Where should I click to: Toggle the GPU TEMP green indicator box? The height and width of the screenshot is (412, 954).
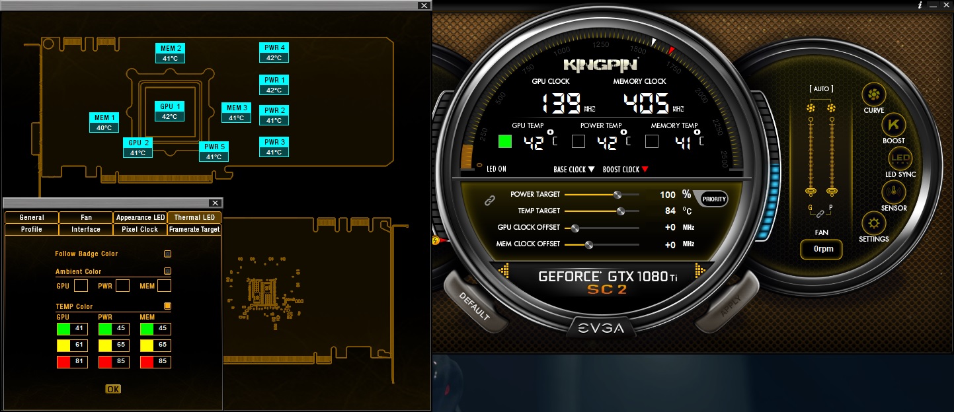point(506,141)
